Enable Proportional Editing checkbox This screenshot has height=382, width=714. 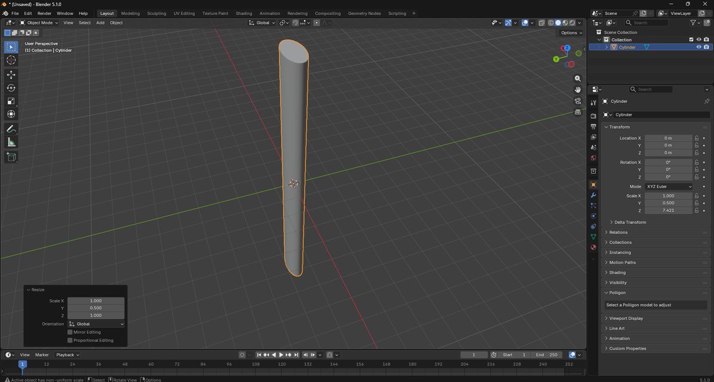pyautogui.click(x=70, y=340)
